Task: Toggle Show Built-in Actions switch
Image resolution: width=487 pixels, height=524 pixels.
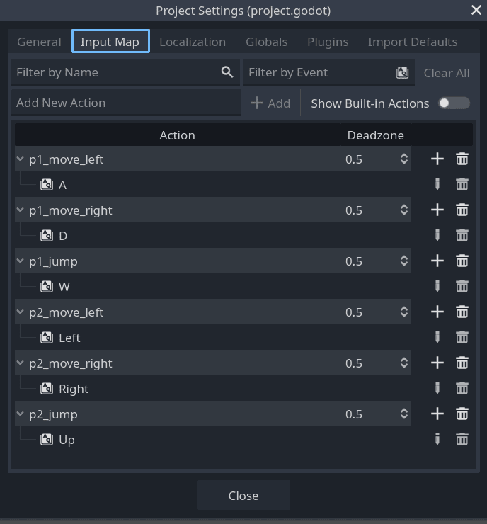Action: click(x=453, y=103)
